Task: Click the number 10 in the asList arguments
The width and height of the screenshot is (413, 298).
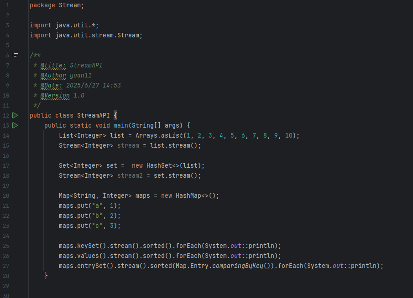Action: pyautogui.click(x=289, y=136)
